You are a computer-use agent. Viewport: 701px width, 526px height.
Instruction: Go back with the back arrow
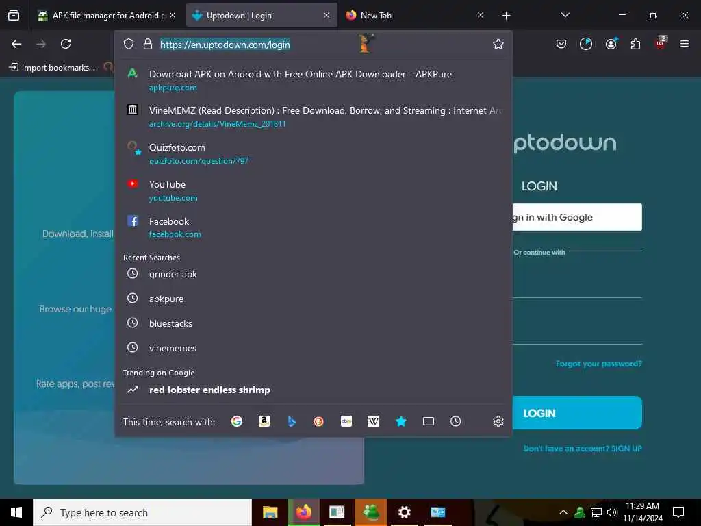16,44
